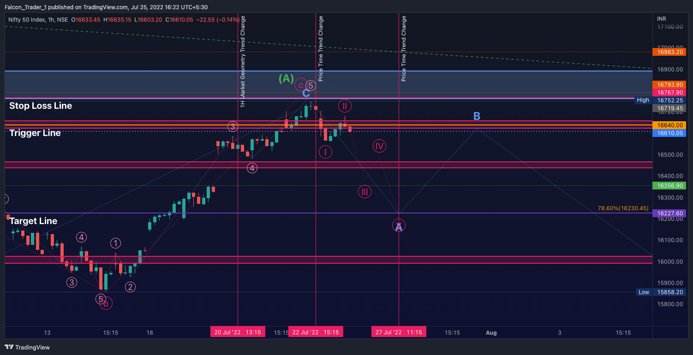Select the circled 2 wave marker

(131, 287)
